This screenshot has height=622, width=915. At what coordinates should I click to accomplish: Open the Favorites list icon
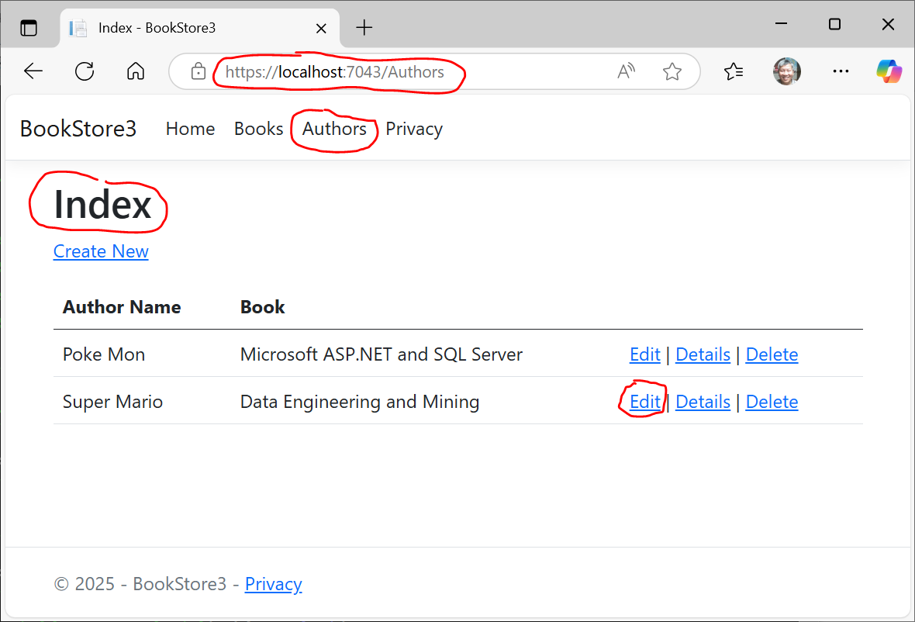(x=734, y=71)
